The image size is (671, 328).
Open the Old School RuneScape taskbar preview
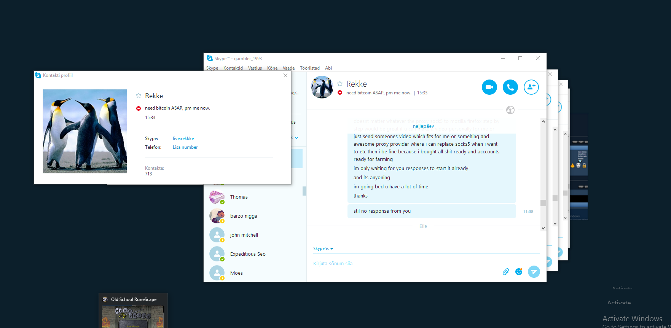[133, 310]
